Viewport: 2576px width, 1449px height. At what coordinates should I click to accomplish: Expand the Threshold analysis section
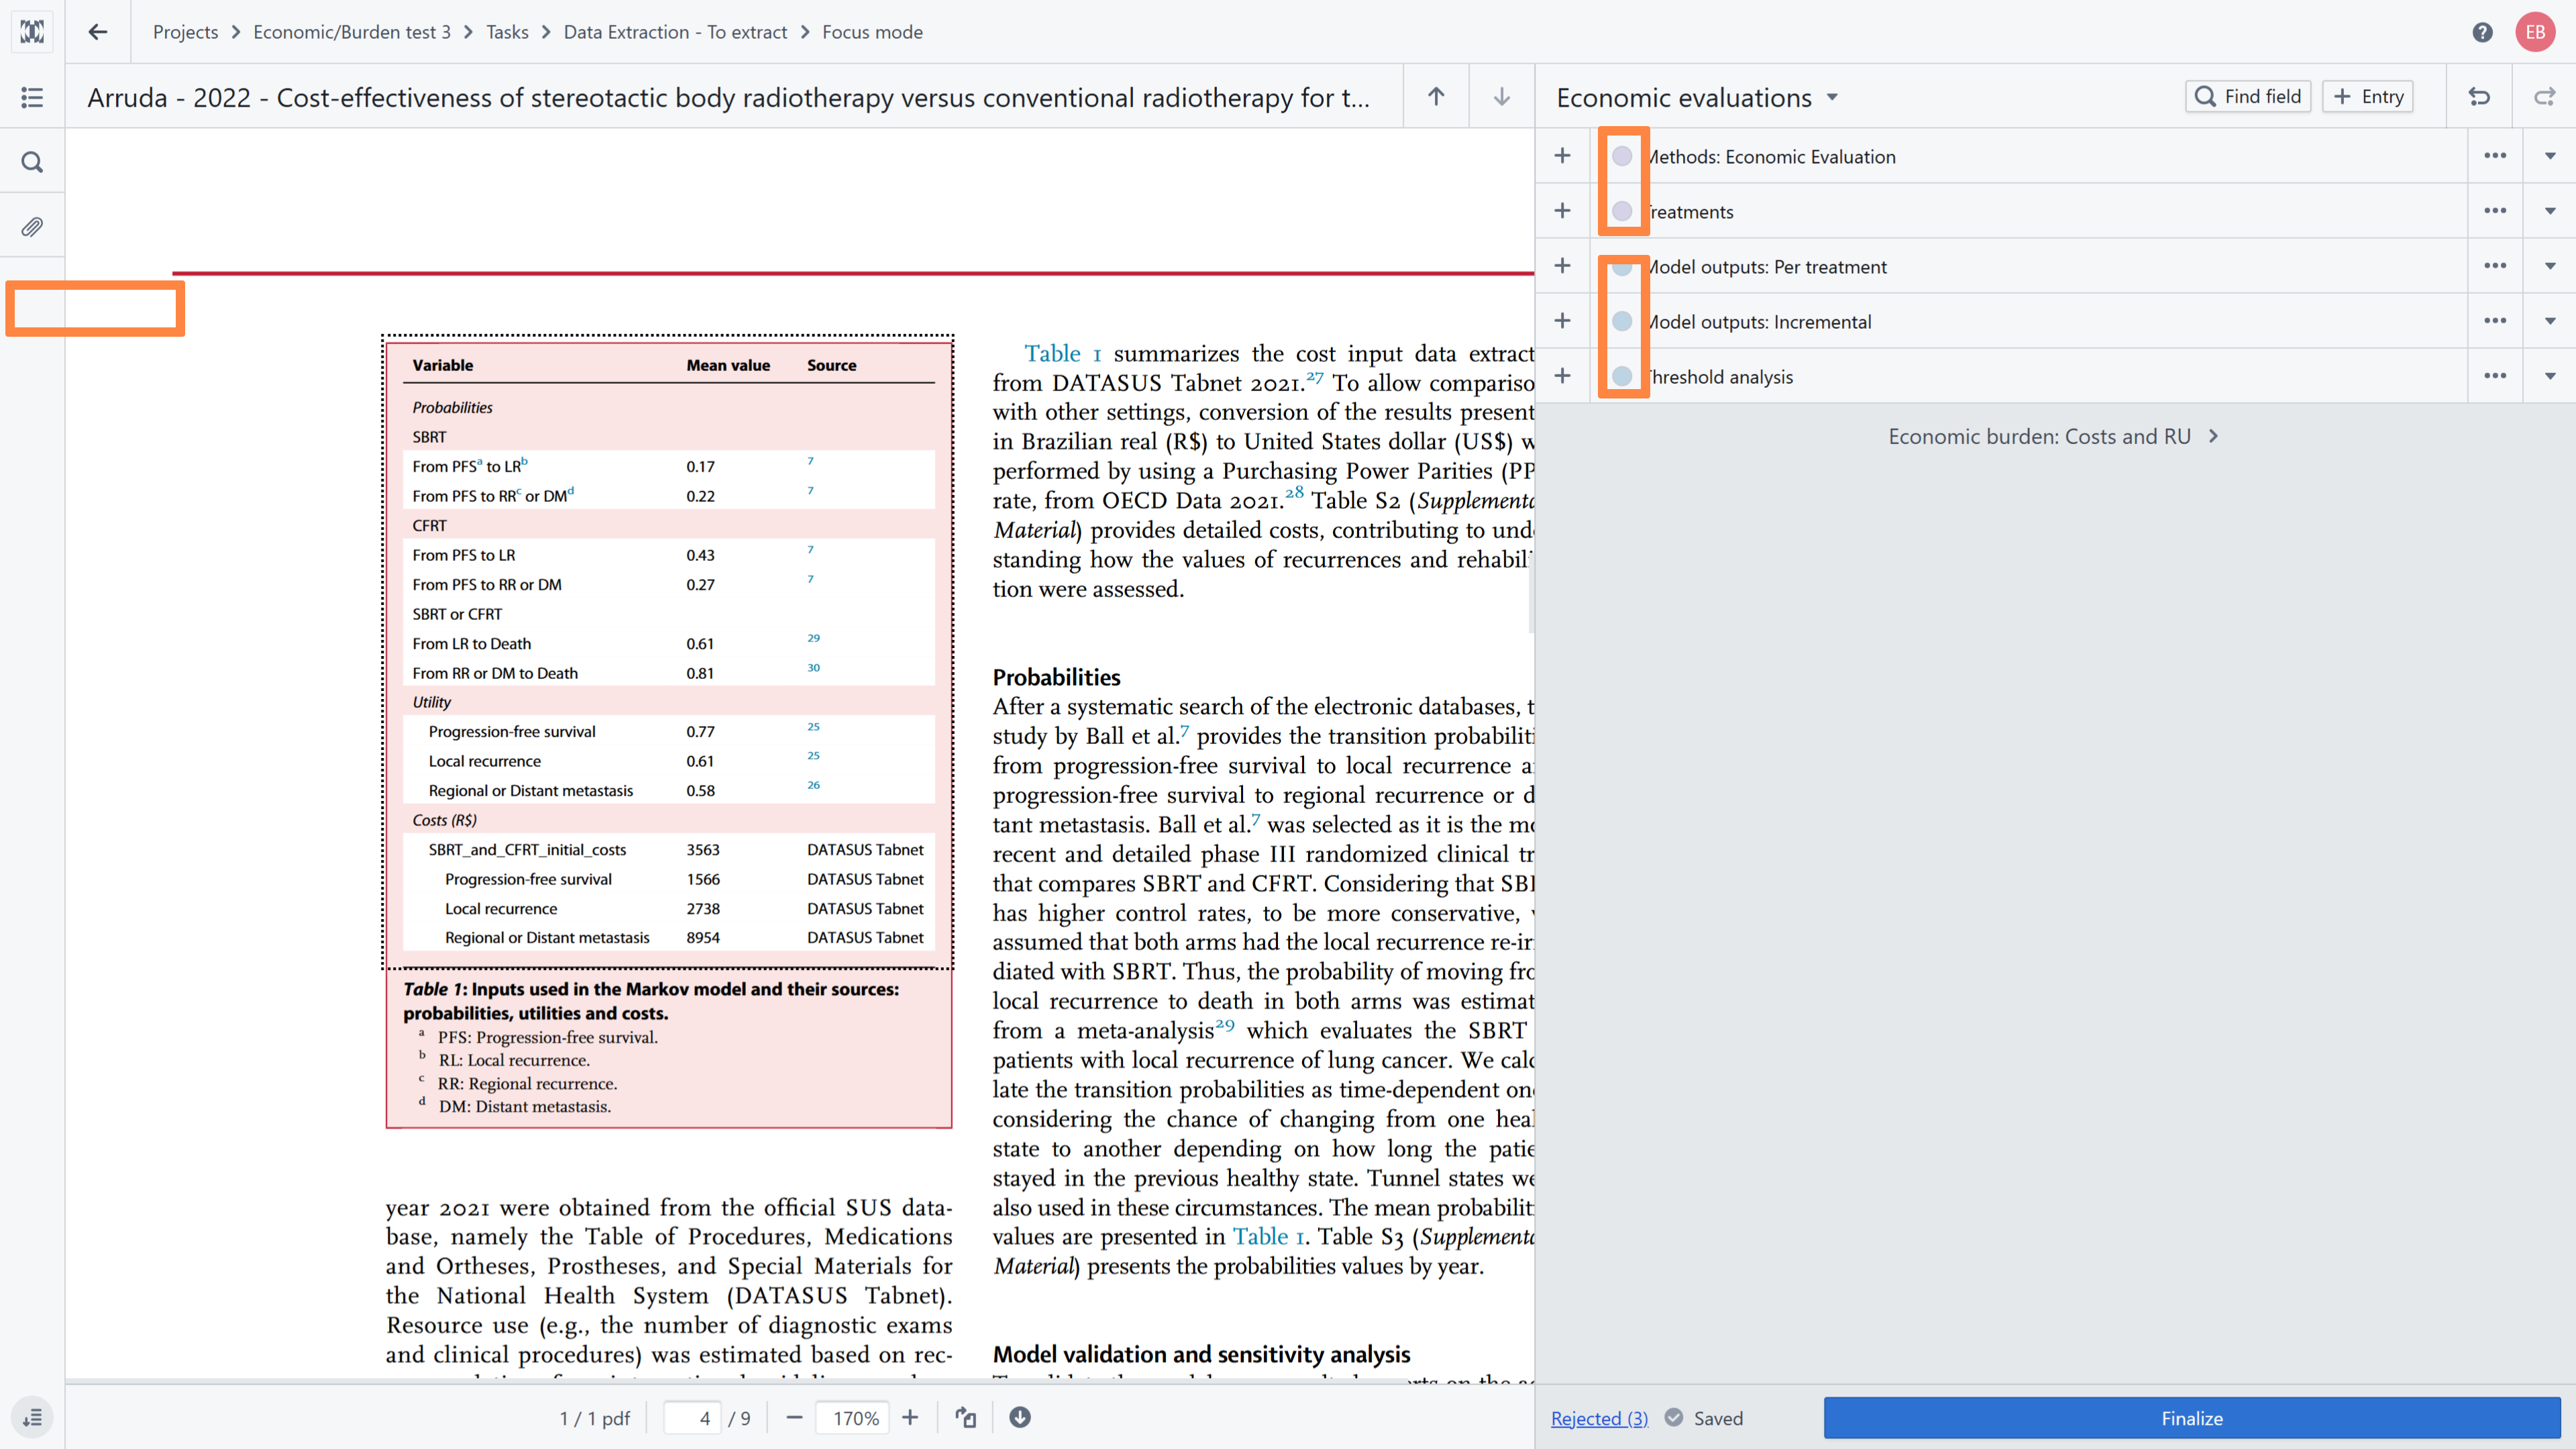point(2550,376)
